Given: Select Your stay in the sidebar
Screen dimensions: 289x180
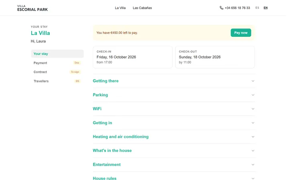Looking at the screenshot, I should pyautogui.click(x=57, y=54).
